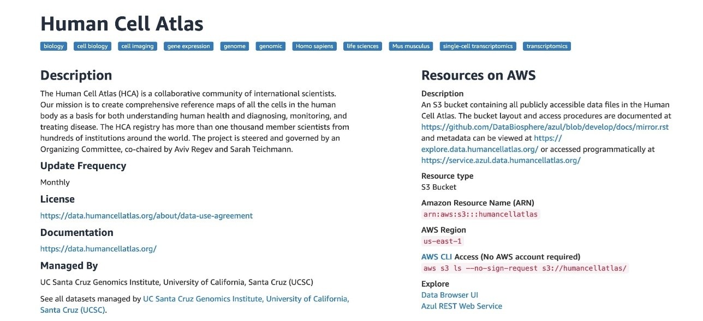
Task: Follow the "Azul REST Web Service" link
Action: [462, 306]
